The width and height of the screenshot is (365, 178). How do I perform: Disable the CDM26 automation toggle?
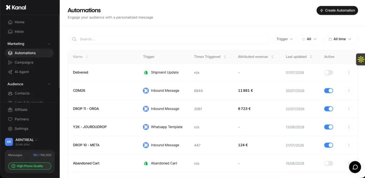point(328,91)
